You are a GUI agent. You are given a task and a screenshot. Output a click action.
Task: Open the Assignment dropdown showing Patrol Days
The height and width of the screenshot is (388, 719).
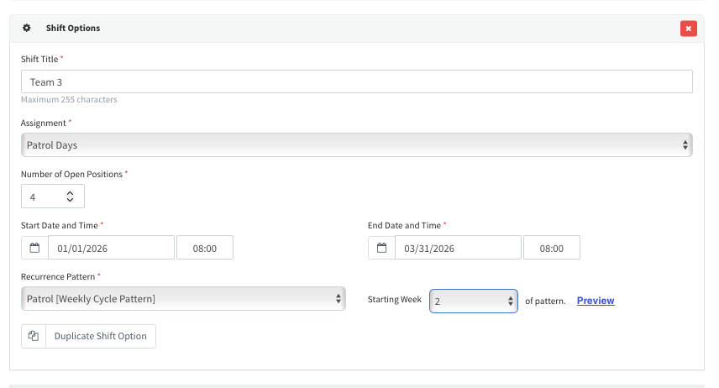tap(356, 145)
